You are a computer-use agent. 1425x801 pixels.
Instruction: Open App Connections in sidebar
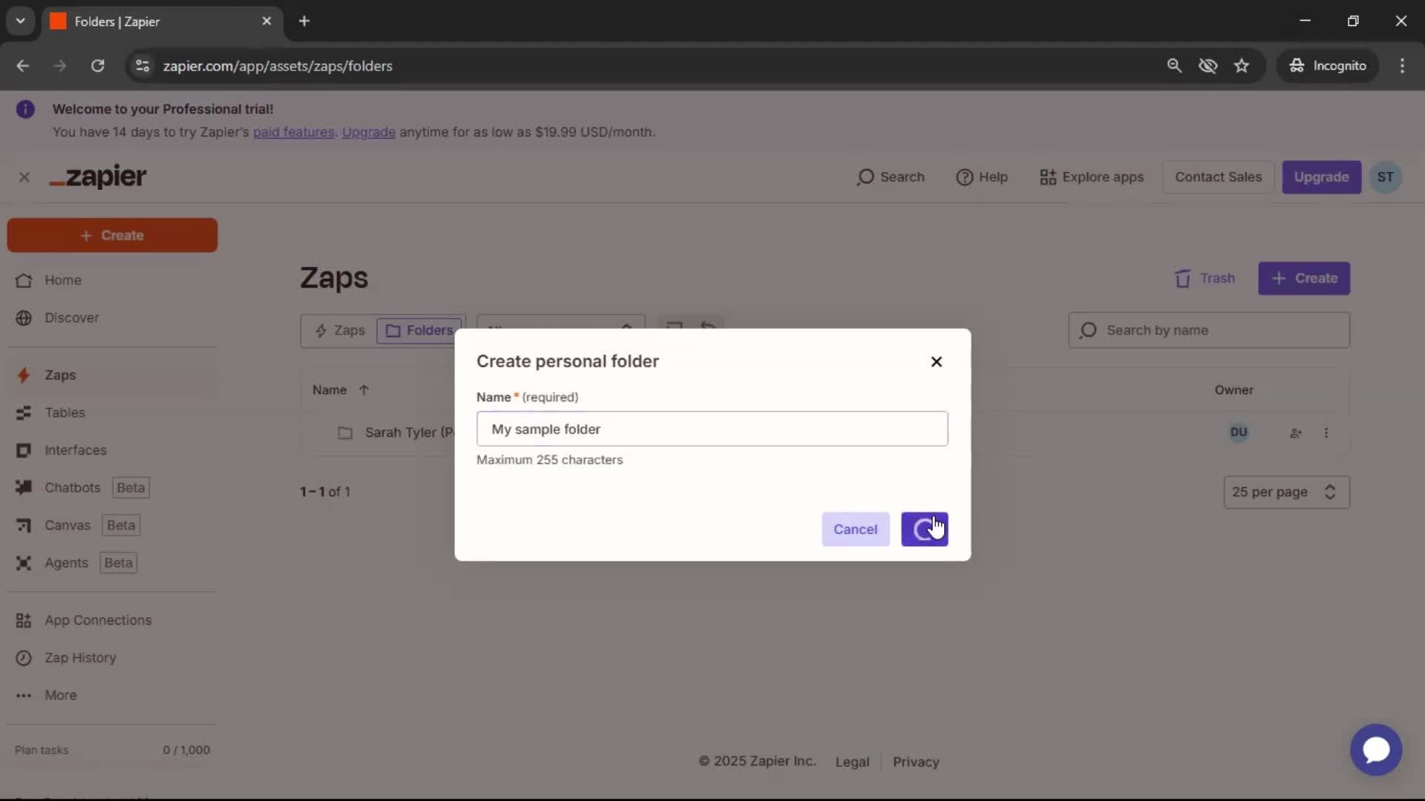tap(111, 620)
